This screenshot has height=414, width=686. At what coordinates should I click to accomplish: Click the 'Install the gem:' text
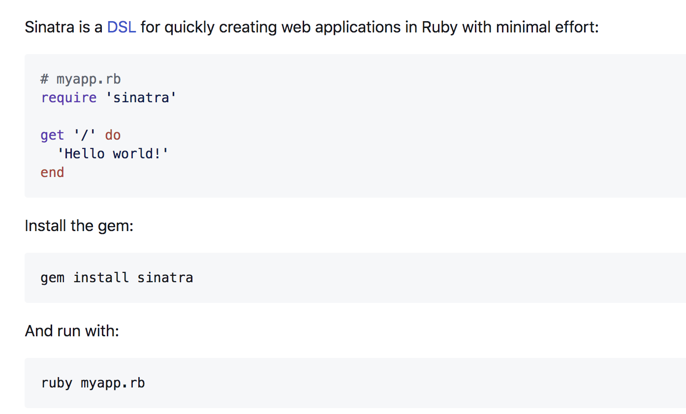[79, 226]
